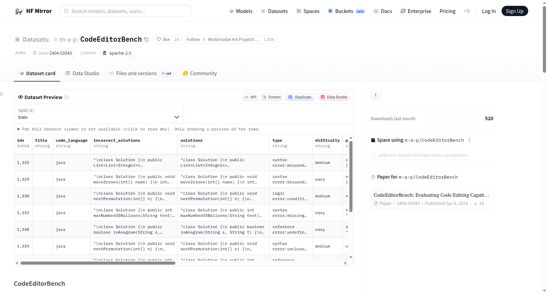The image size is (547, 294).
Task: Open Datasets in the top navigation
Action: coord(275,11)
